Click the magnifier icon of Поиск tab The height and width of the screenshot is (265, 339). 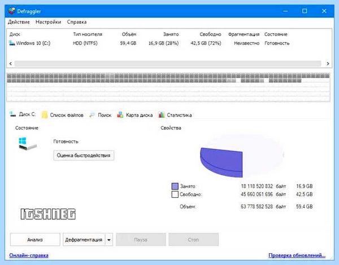point(92,115)
